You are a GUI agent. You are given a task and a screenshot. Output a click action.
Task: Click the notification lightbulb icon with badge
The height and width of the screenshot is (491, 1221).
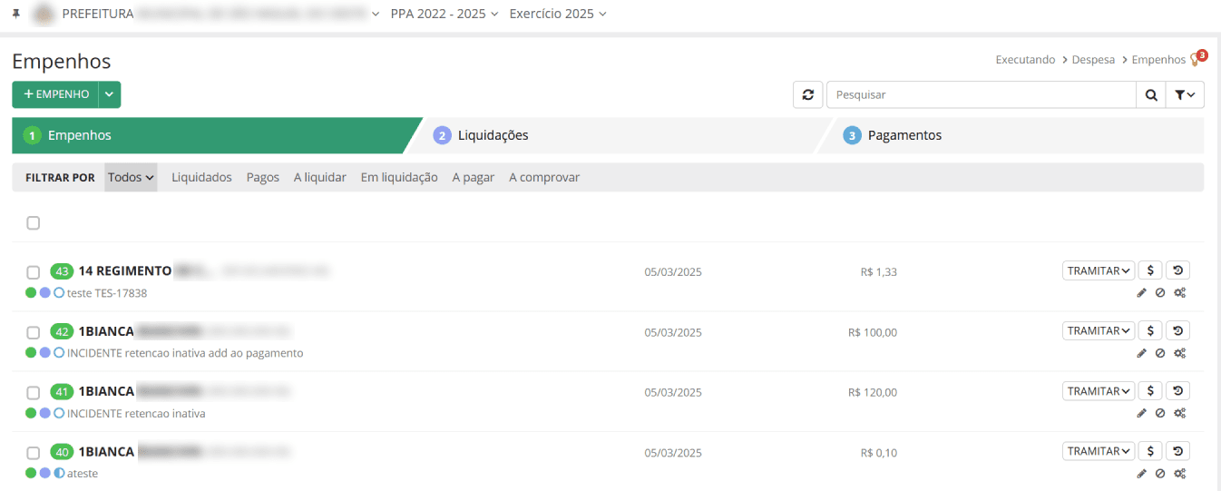(1196, 59)
